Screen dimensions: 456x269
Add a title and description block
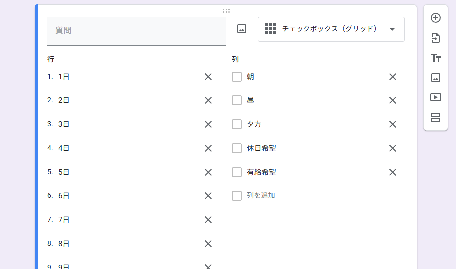point(436,58)
